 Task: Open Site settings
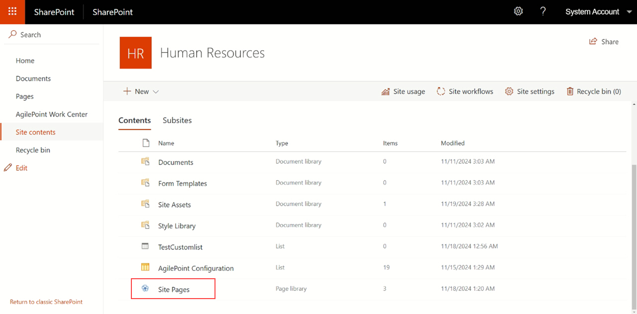[530, 91]
